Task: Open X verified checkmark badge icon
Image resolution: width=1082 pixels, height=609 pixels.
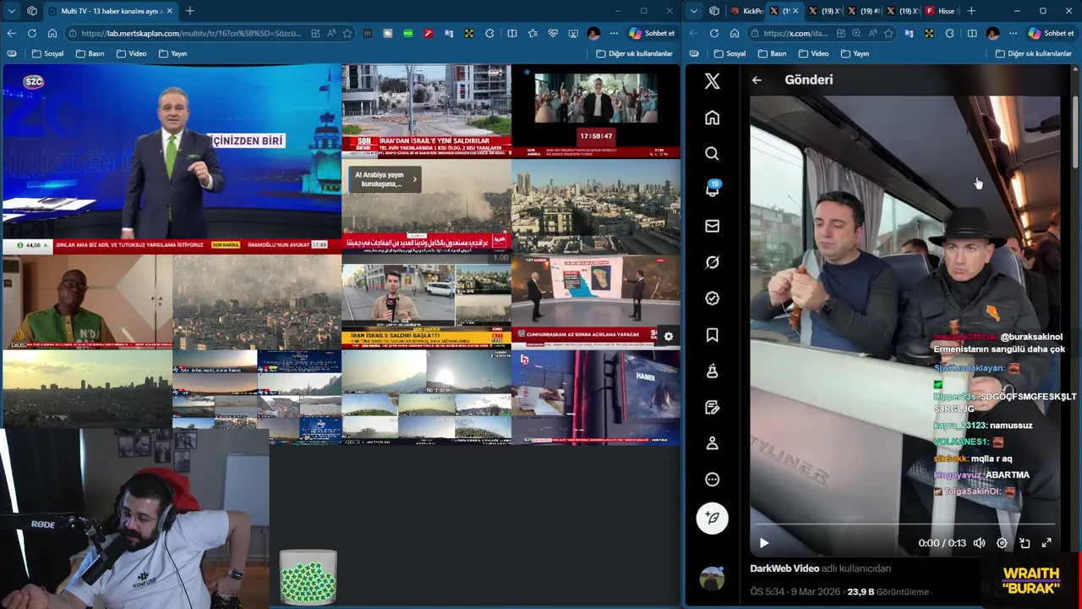Action: click(712, 299)
